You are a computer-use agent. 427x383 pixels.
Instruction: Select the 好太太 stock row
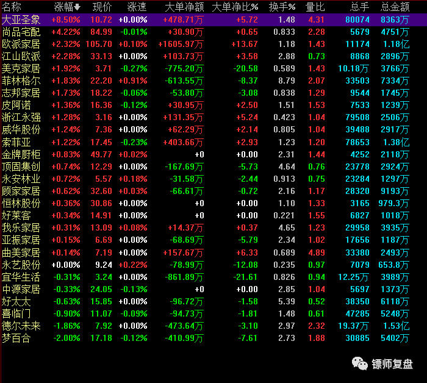tap(213, 302)
